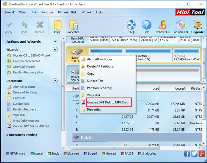This screenshot has height=163, width=207.
Task: Click the Help question mark icon
Action: [146, 25]
